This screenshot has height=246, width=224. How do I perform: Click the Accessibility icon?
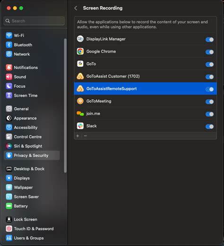[9, 127]
